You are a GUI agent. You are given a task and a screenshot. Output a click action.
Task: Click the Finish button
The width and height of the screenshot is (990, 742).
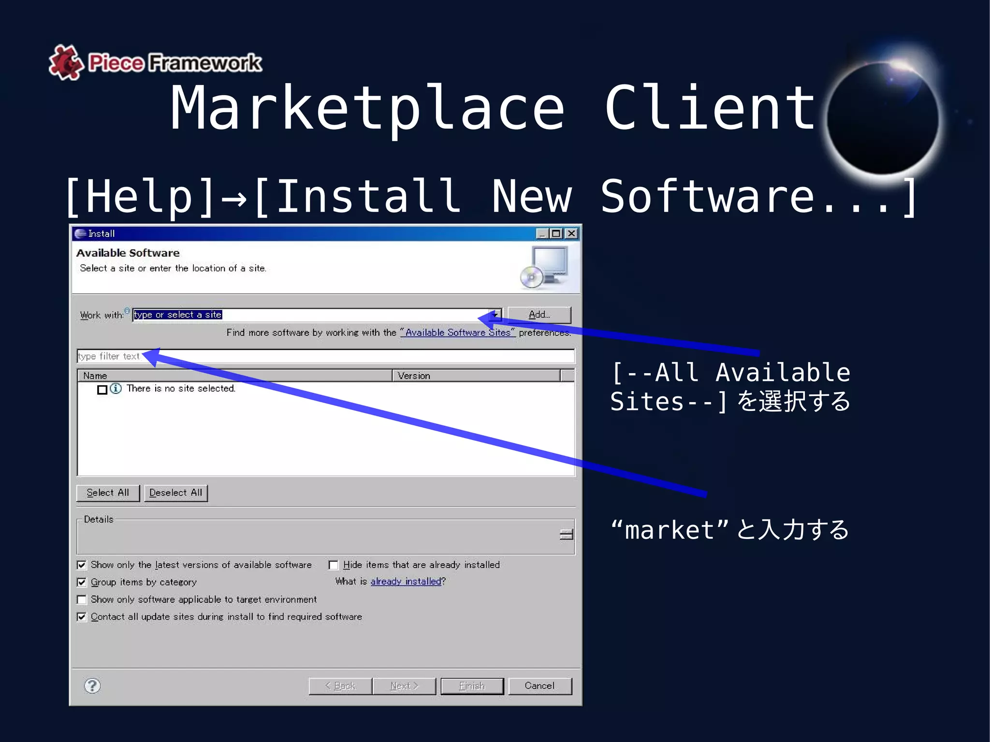472,686
